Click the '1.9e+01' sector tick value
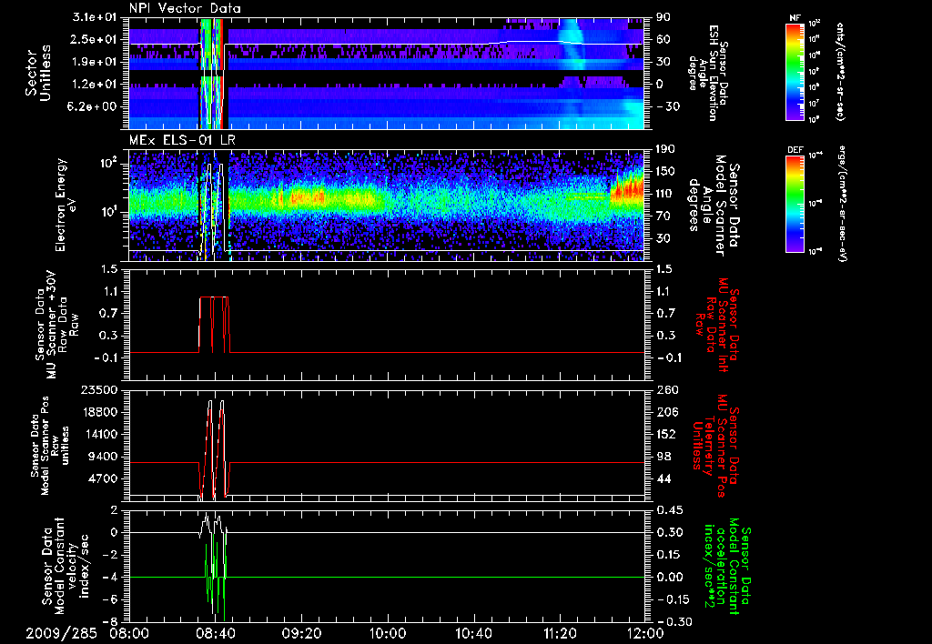The image size is (932, 644). pos(96,62)
